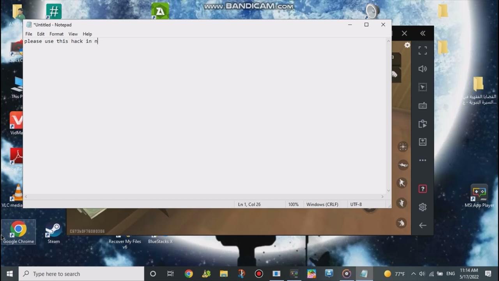This screenshot has width=499, height=281.
Task: Open Google Chrome desktop shortcut
Action: pos(18,233)
